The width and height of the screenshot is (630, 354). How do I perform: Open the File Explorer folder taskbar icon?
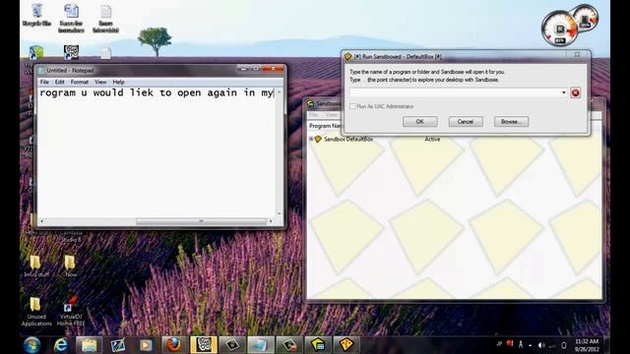click(90, 345)
